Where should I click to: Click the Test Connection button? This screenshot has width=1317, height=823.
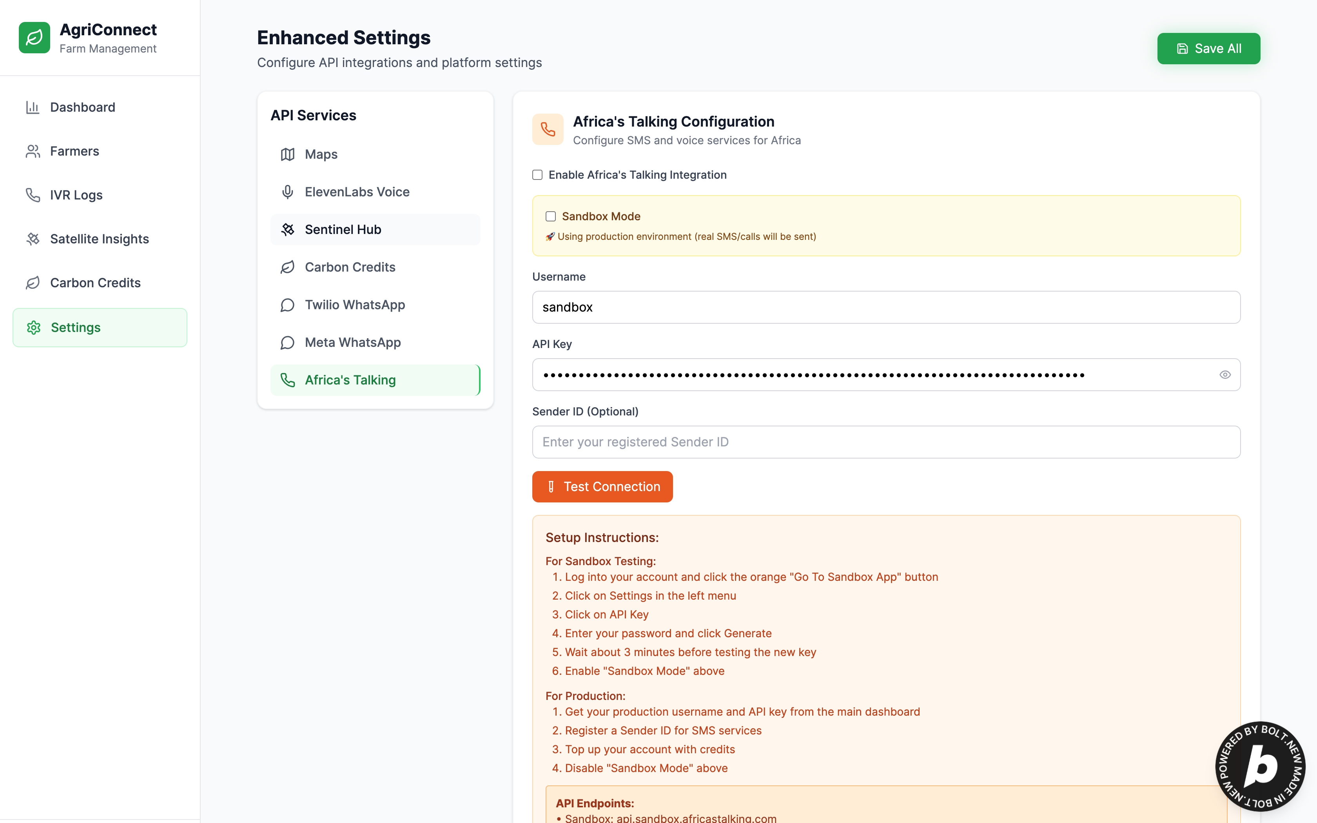tap(602, 487)
